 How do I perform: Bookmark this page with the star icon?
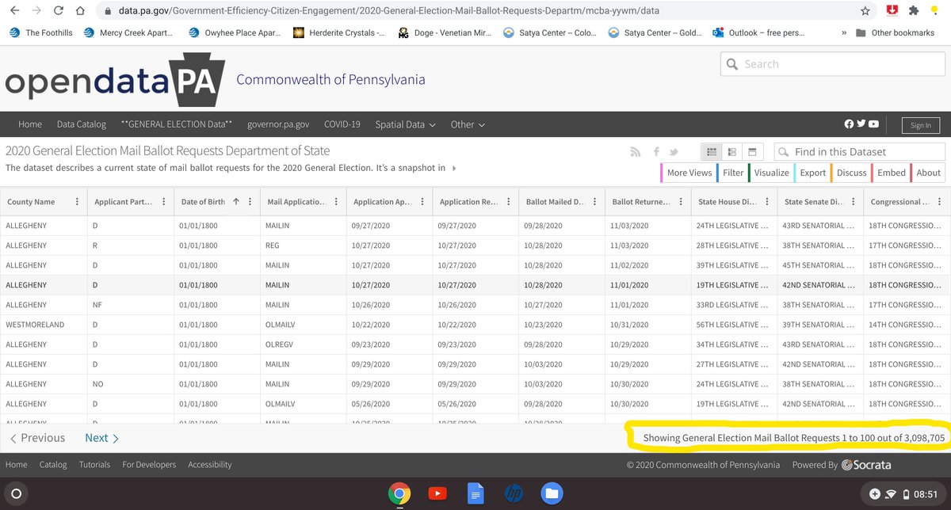[865, 11]
